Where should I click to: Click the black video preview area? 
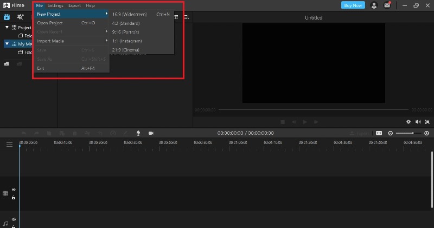pos(314,63)
